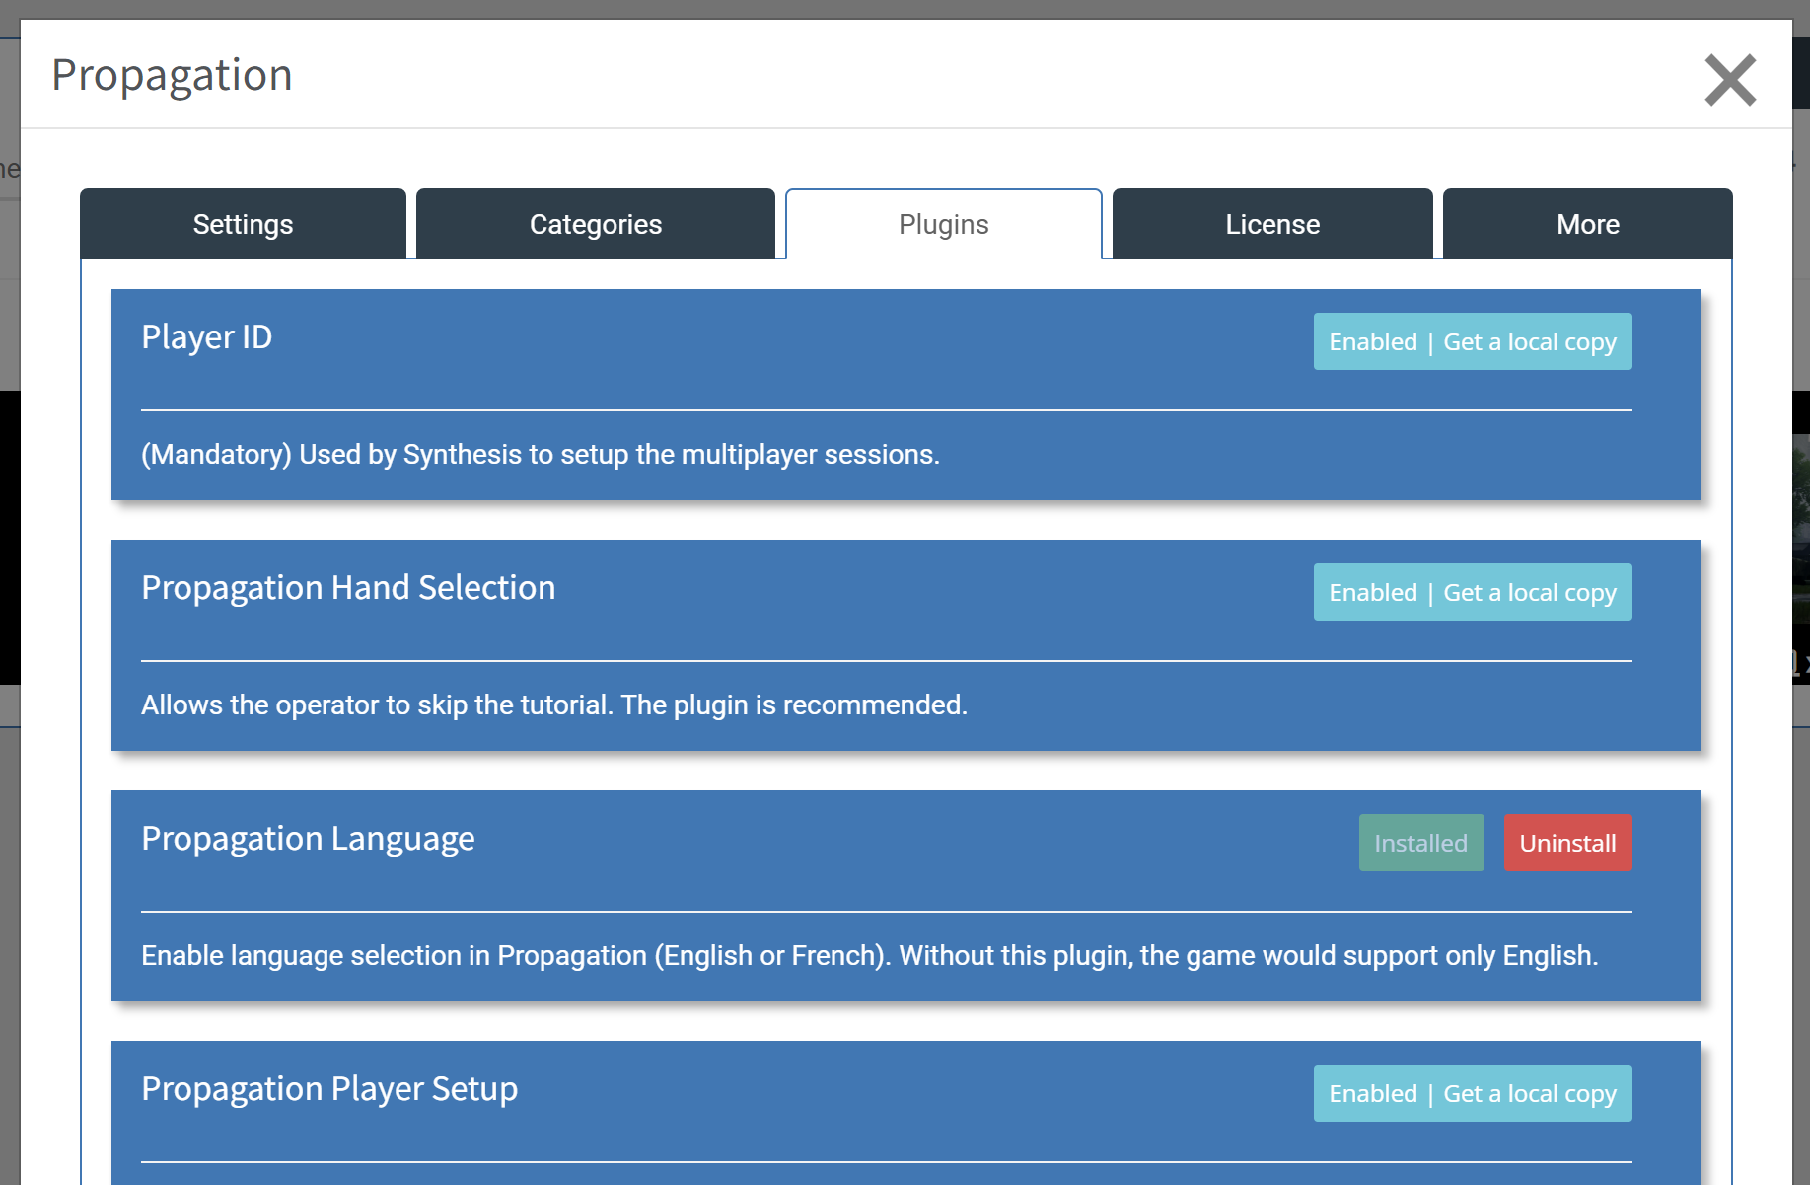Click the Propagation Player Setup title
This screenshot has width=1810, height=1185.
(x=329, y=1089)
